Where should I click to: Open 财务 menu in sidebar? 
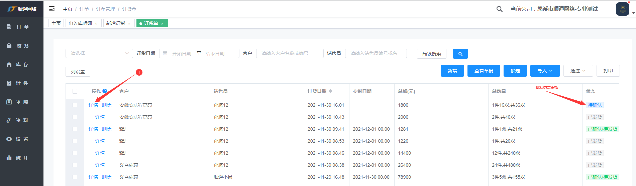point(22,46)
